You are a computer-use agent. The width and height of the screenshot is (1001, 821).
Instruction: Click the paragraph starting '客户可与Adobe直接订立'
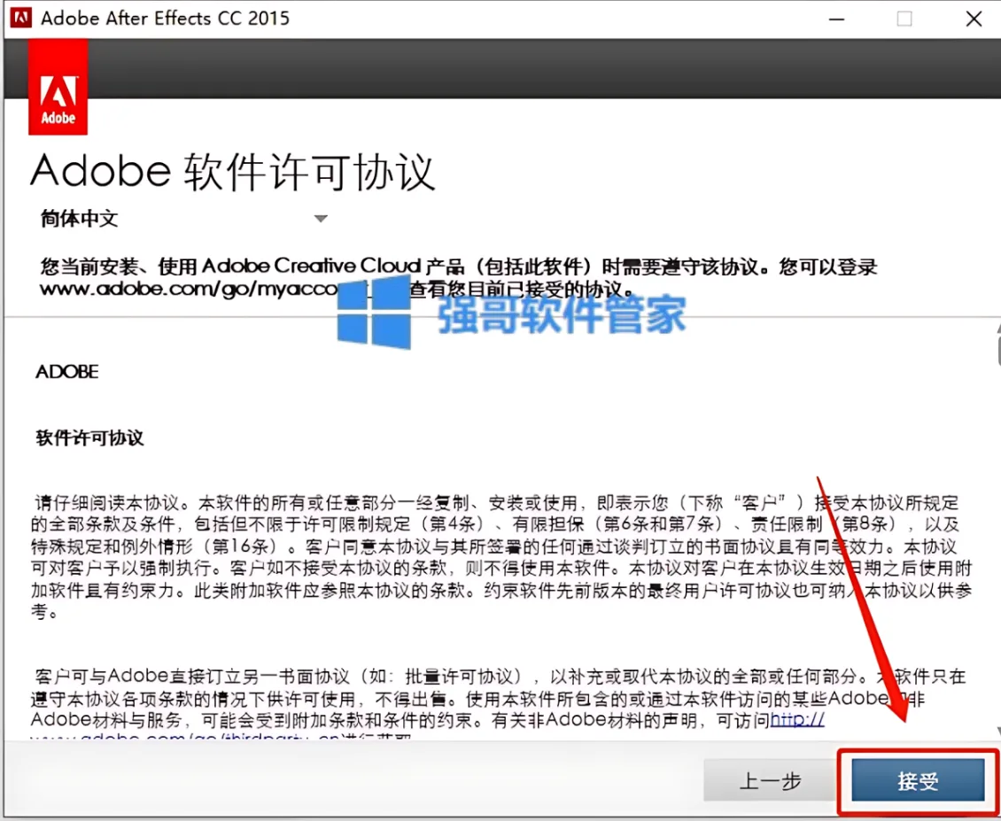[x=498, y=704]
